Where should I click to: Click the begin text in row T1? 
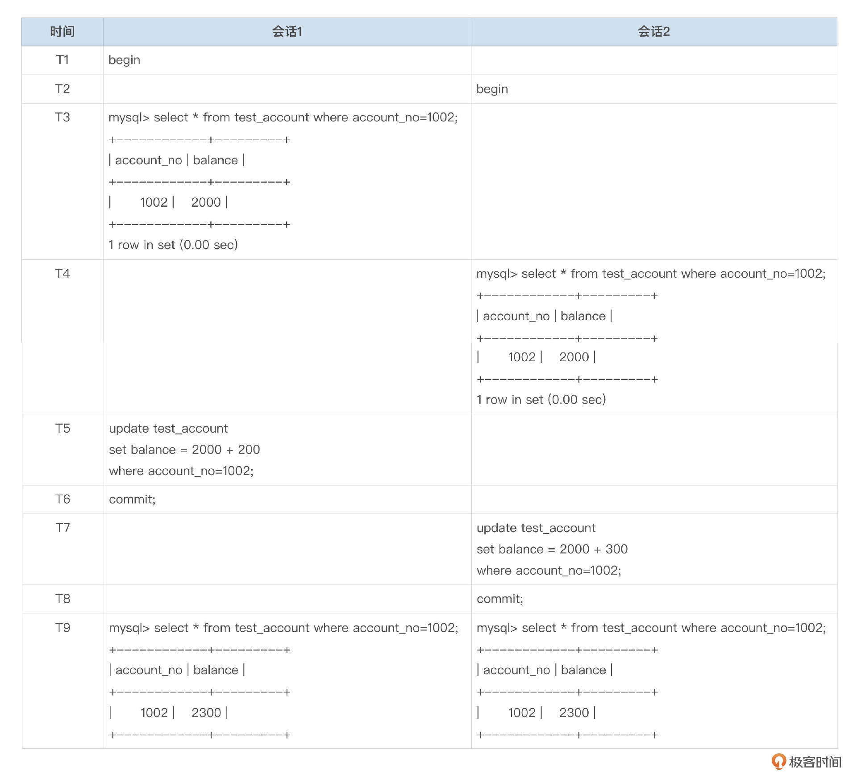coord(124,60)
